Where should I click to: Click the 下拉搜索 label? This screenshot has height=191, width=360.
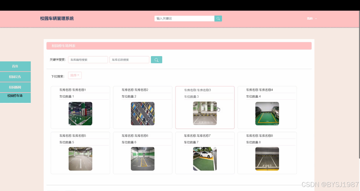(x=58, y=76)
